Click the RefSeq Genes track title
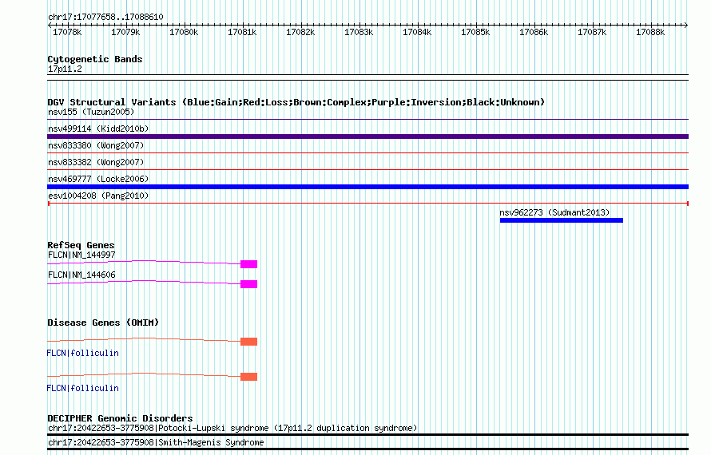This screenshot has width=711, height=455. tap(81, 245)
